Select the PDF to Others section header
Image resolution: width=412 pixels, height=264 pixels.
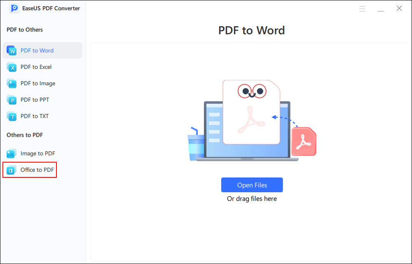(x=24, y=30)
